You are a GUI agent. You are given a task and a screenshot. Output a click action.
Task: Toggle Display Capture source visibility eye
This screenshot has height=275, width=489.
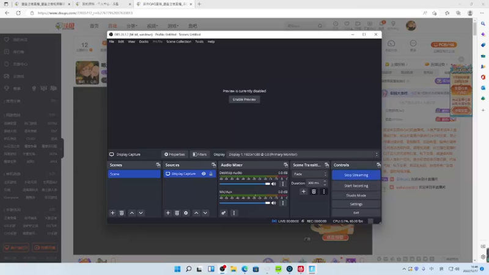[x=204, y=174]
